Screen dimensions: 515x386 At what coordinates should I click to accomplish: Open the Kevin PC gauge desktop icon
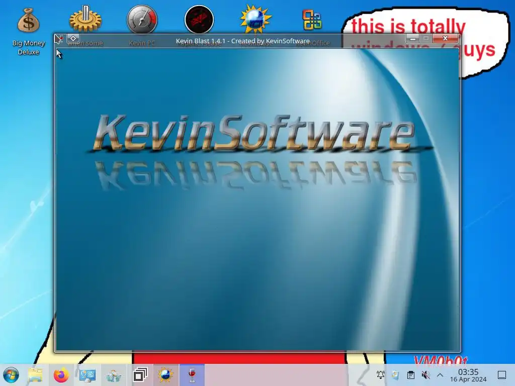tap(142, 19)
